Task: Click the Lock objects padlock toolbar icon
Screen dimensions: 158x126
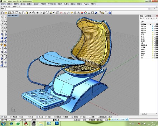Action: [79, 13]
